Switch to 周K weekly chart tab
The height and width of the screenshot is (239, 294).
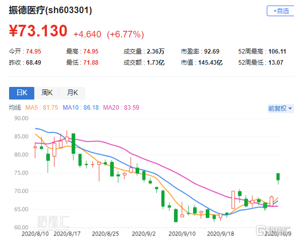[47, 93]
